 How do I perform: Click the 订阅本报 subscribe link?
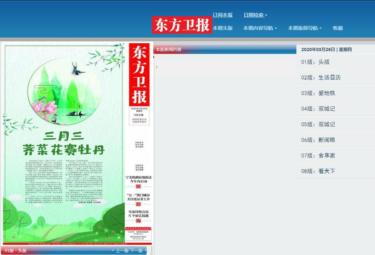(223, 15)
